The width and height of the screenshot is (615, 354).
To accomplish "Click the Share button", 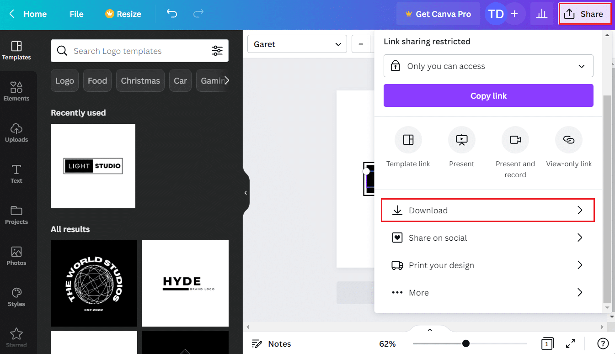I will tap(585, 14).
